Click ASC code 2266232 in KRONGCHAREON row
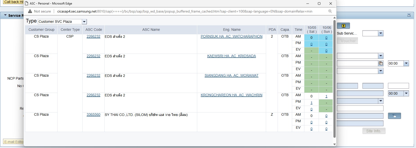The width and height of the screenshot is (416, 148). [x=93, y=95]
